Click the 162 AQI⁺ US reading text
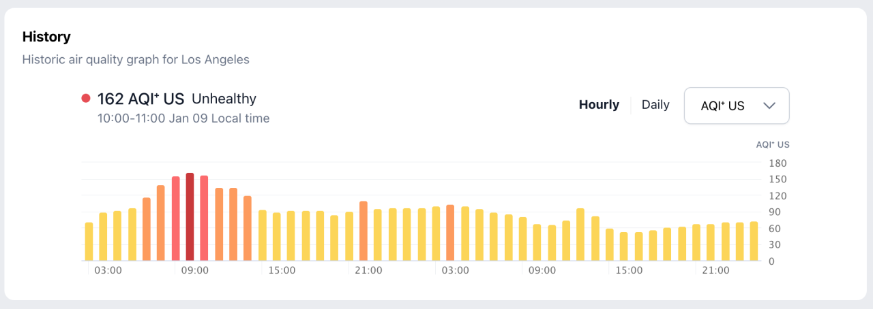The height and width of the screenshot is (309, 873). [x=140, y=99]
